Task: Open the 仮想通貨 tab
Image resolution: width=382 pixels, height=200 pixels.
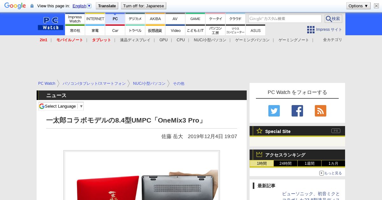Action: pyautogui.click(x=155, y=30)
